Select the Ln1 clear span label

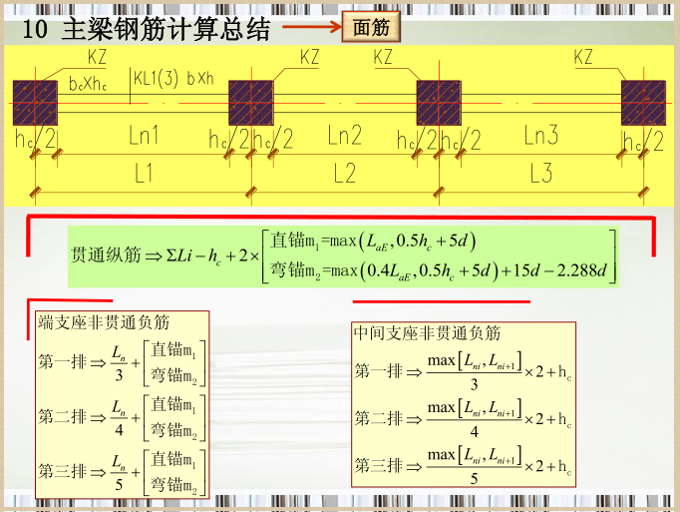[144, 136]
